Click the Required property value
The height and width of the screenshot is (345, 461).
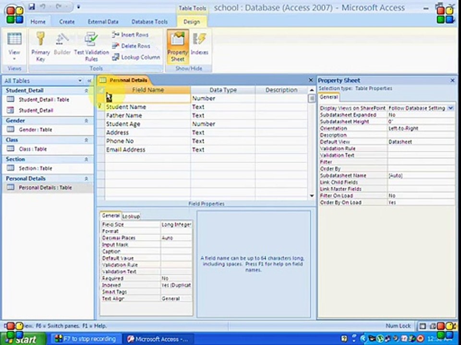[176, 278]
